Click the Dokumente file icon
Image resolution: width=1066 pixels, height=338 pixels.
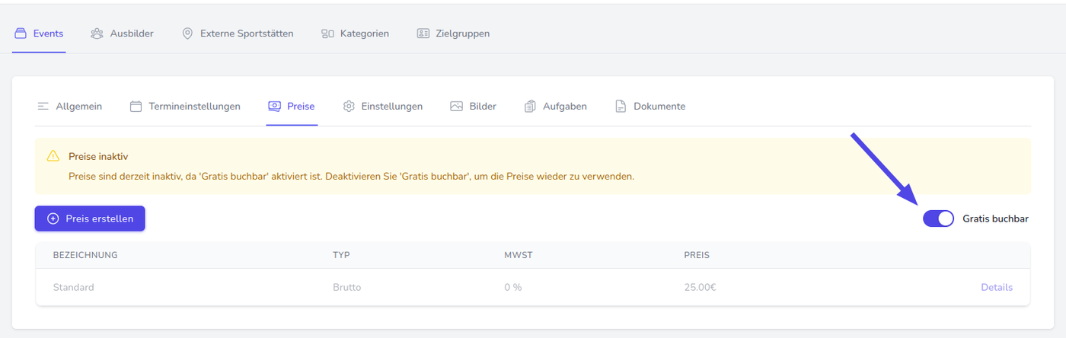(x=621, y=107)
